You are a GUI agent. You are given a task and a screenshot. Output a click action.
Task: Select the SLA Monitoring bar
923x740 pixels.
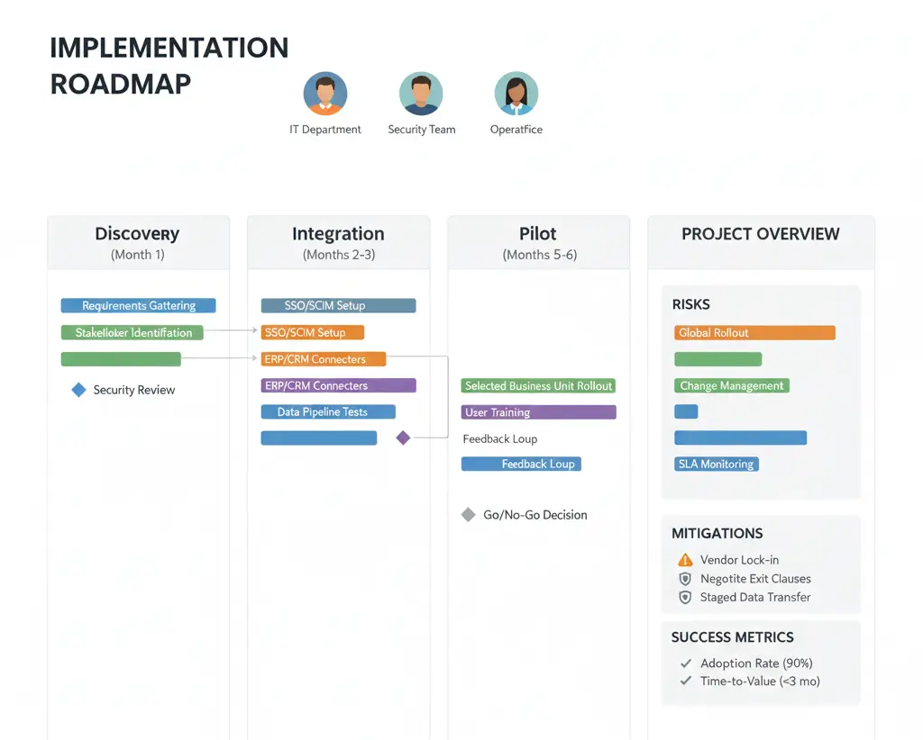(716, 465)
